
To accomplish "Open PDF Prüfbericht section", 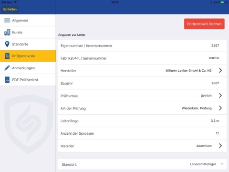I will (x=28, y=80).
